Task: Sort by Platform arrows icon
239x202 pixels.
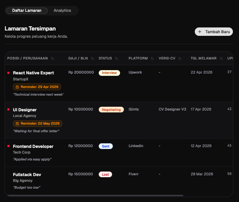Action: [152, 58]
